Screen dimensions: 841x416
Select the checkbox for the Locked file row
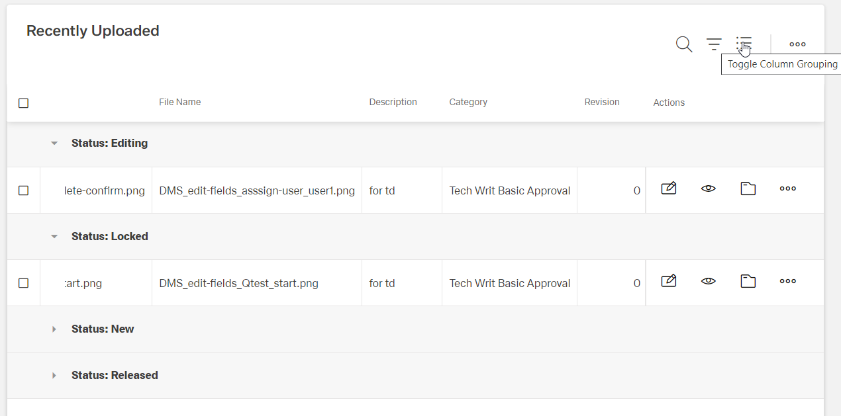24,283
